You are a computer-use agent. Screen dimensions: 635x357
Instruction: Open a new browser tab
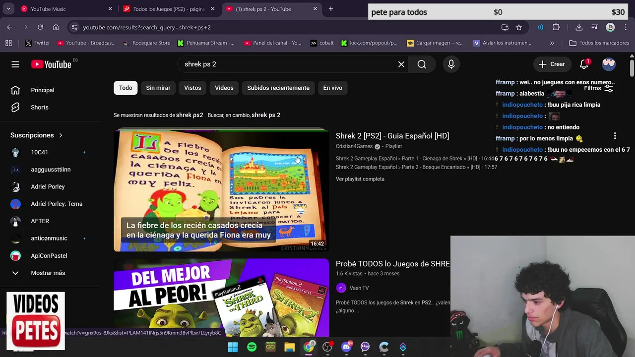(x=331, y=9)
